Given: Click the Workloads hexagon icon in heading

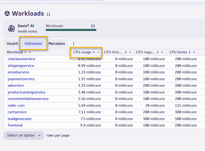Looking at the screenshot, I should click(7, 14).
